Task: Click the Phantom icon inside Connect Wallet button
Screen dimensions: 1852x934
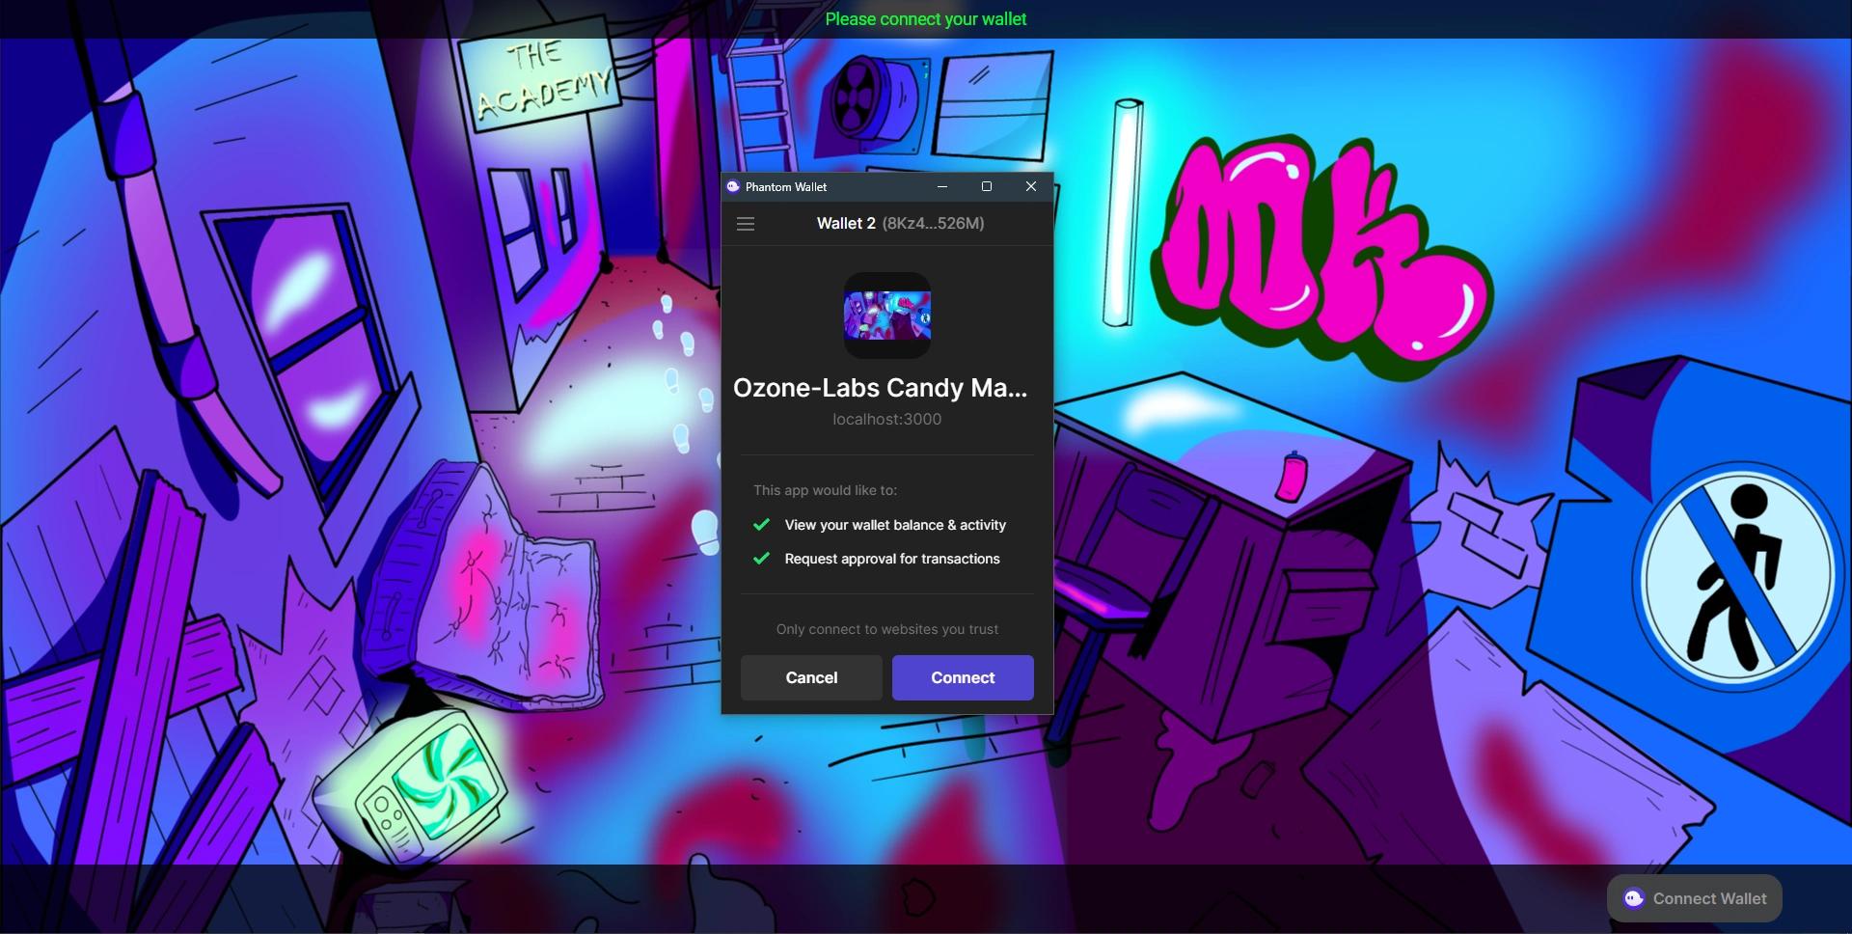Action: (1634, 898)
